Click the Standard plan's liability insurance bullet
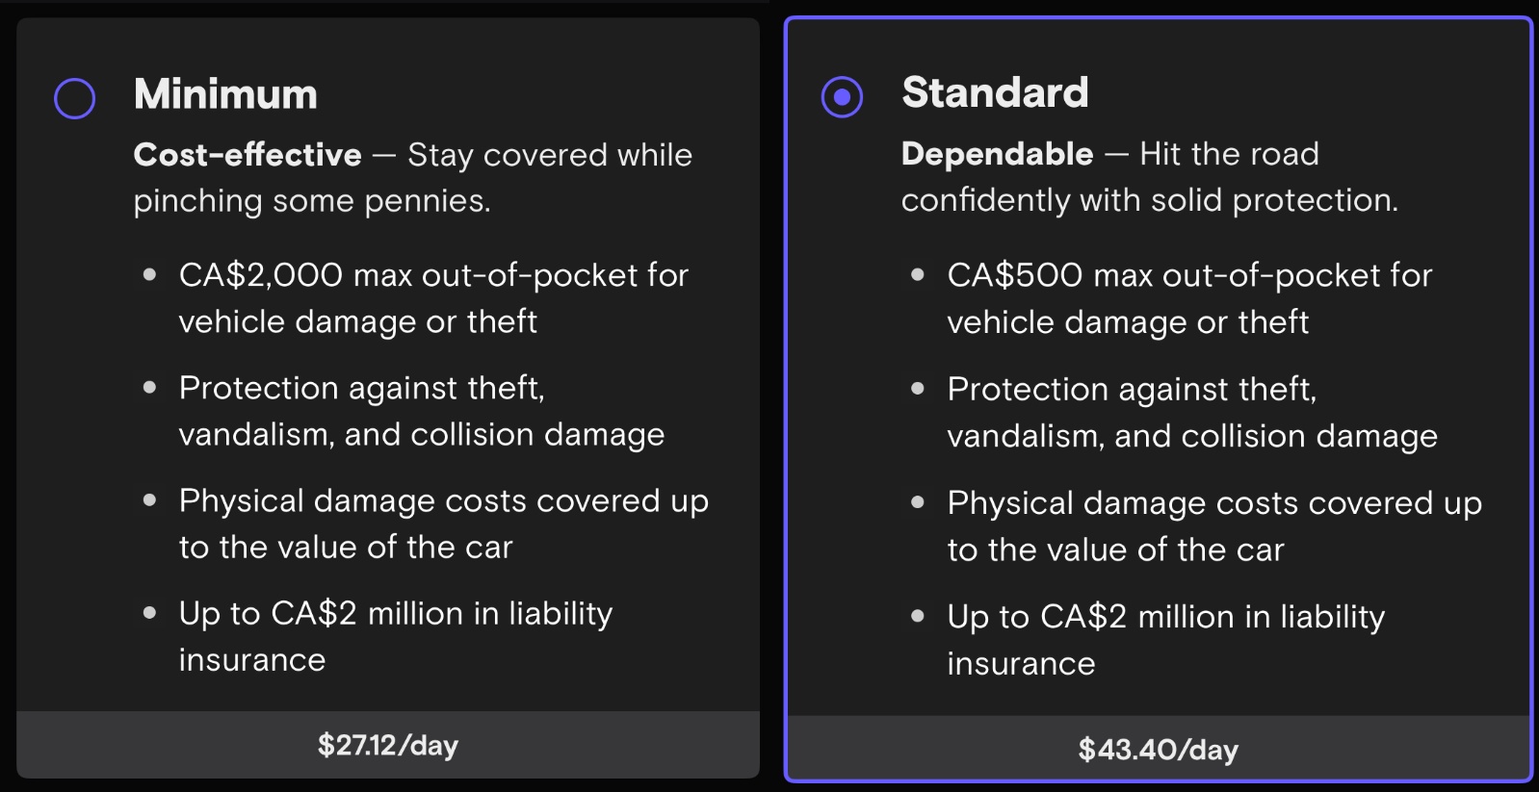Screen dimensions: 1539x792 click(x=1165, y=639)
